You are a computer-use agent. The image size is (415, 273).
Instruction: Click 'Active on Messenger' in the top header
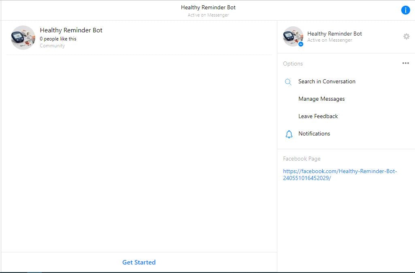click(x=208, y=15)
